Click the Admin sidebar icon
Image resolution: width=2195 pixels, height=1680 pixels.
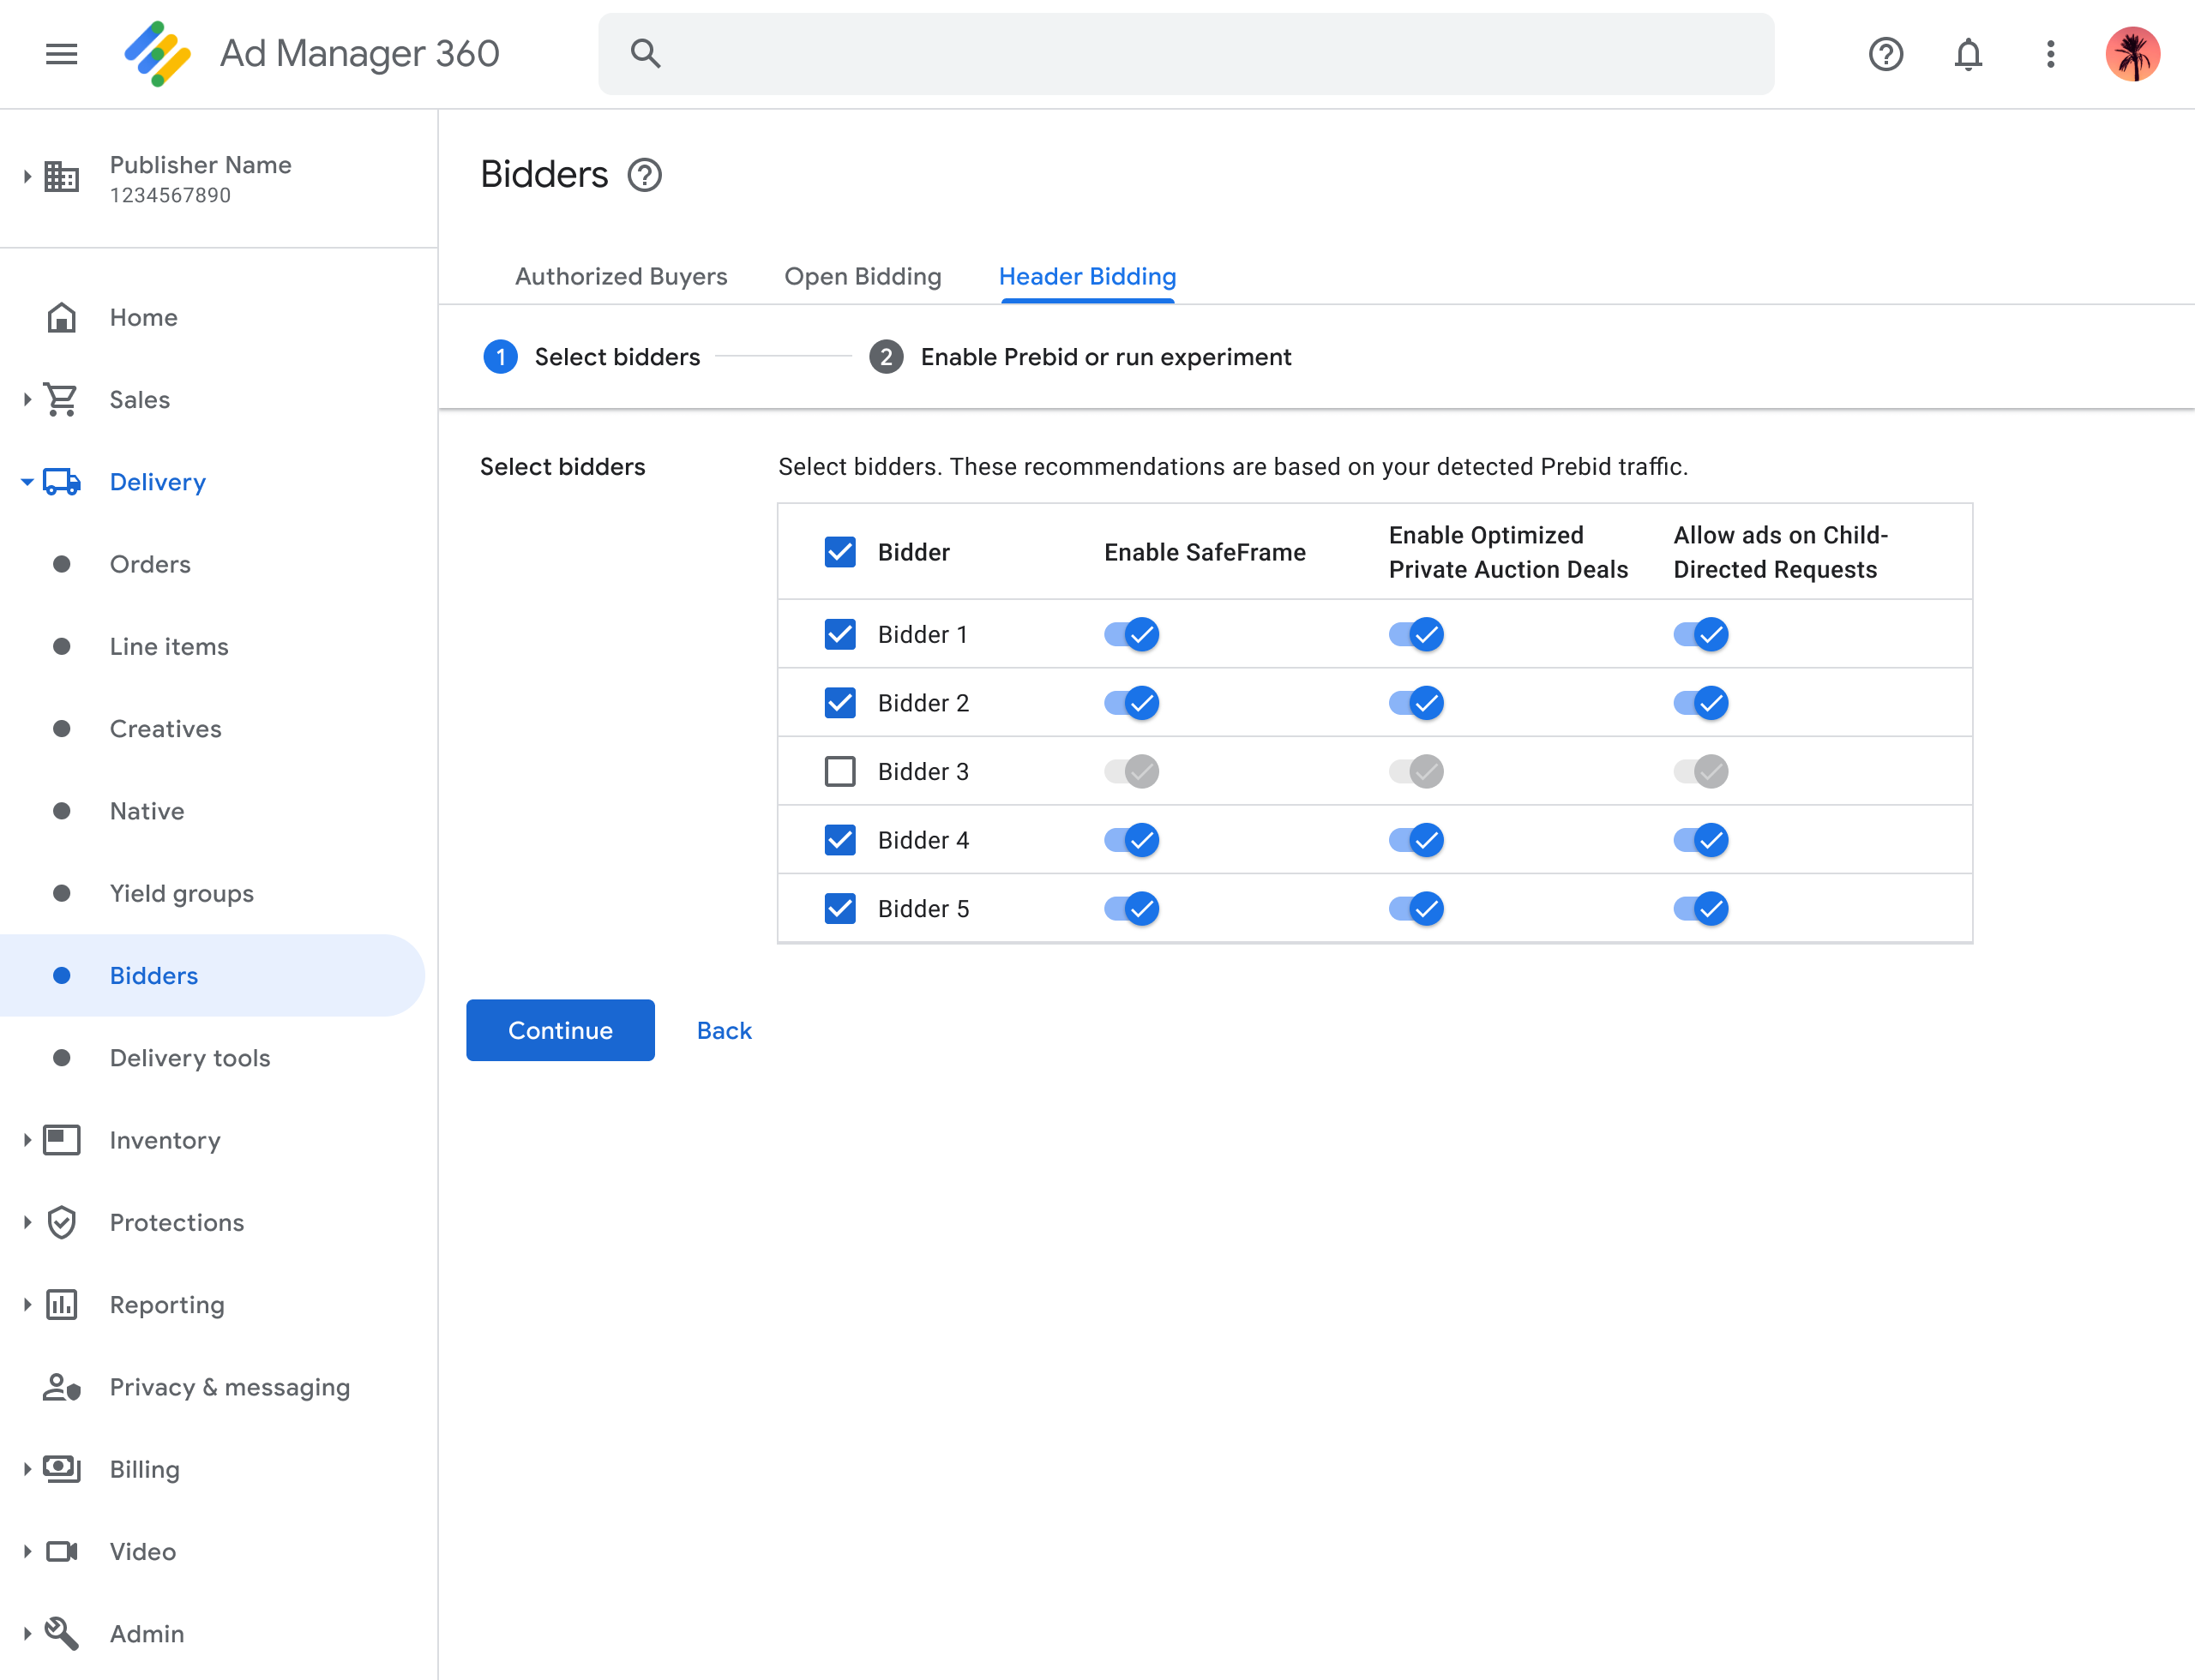coord(60,1632)
